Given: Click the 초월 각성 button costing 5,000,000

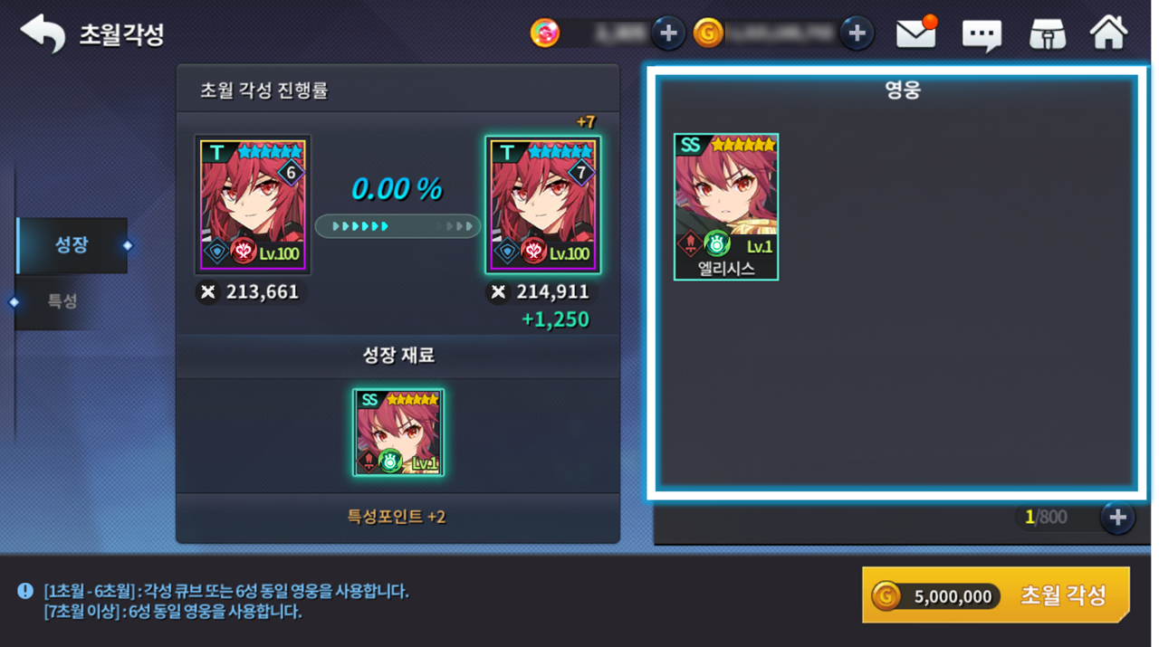Looking at the screenshot, I should click(x=996, y=595).
